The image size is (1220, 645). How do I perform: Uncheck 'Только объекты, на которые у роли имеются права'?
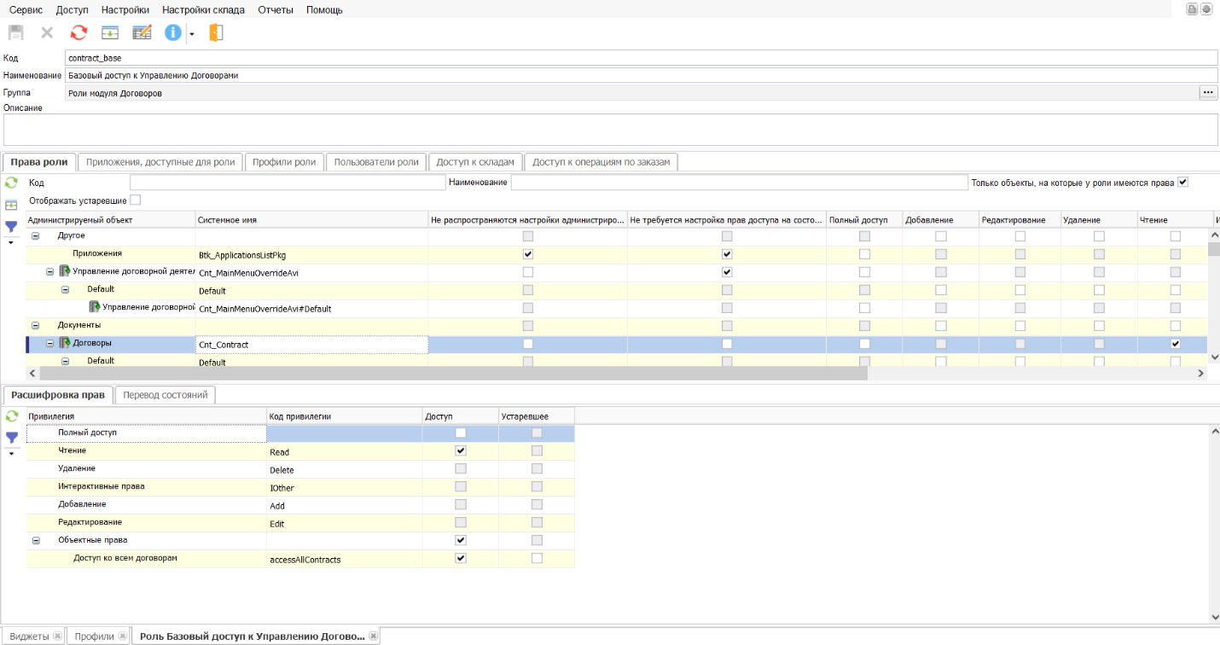[1182, 183]
